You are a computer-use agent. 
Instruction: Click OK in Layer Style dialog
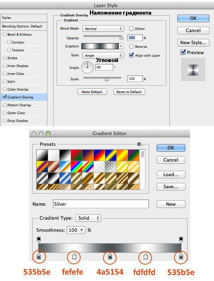click(x=193, y=18)
